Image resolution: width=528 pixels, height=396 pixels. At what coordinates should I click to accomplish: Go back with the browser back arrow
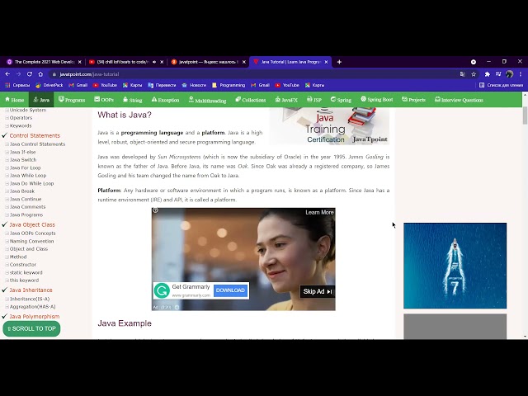pos(7,74)
